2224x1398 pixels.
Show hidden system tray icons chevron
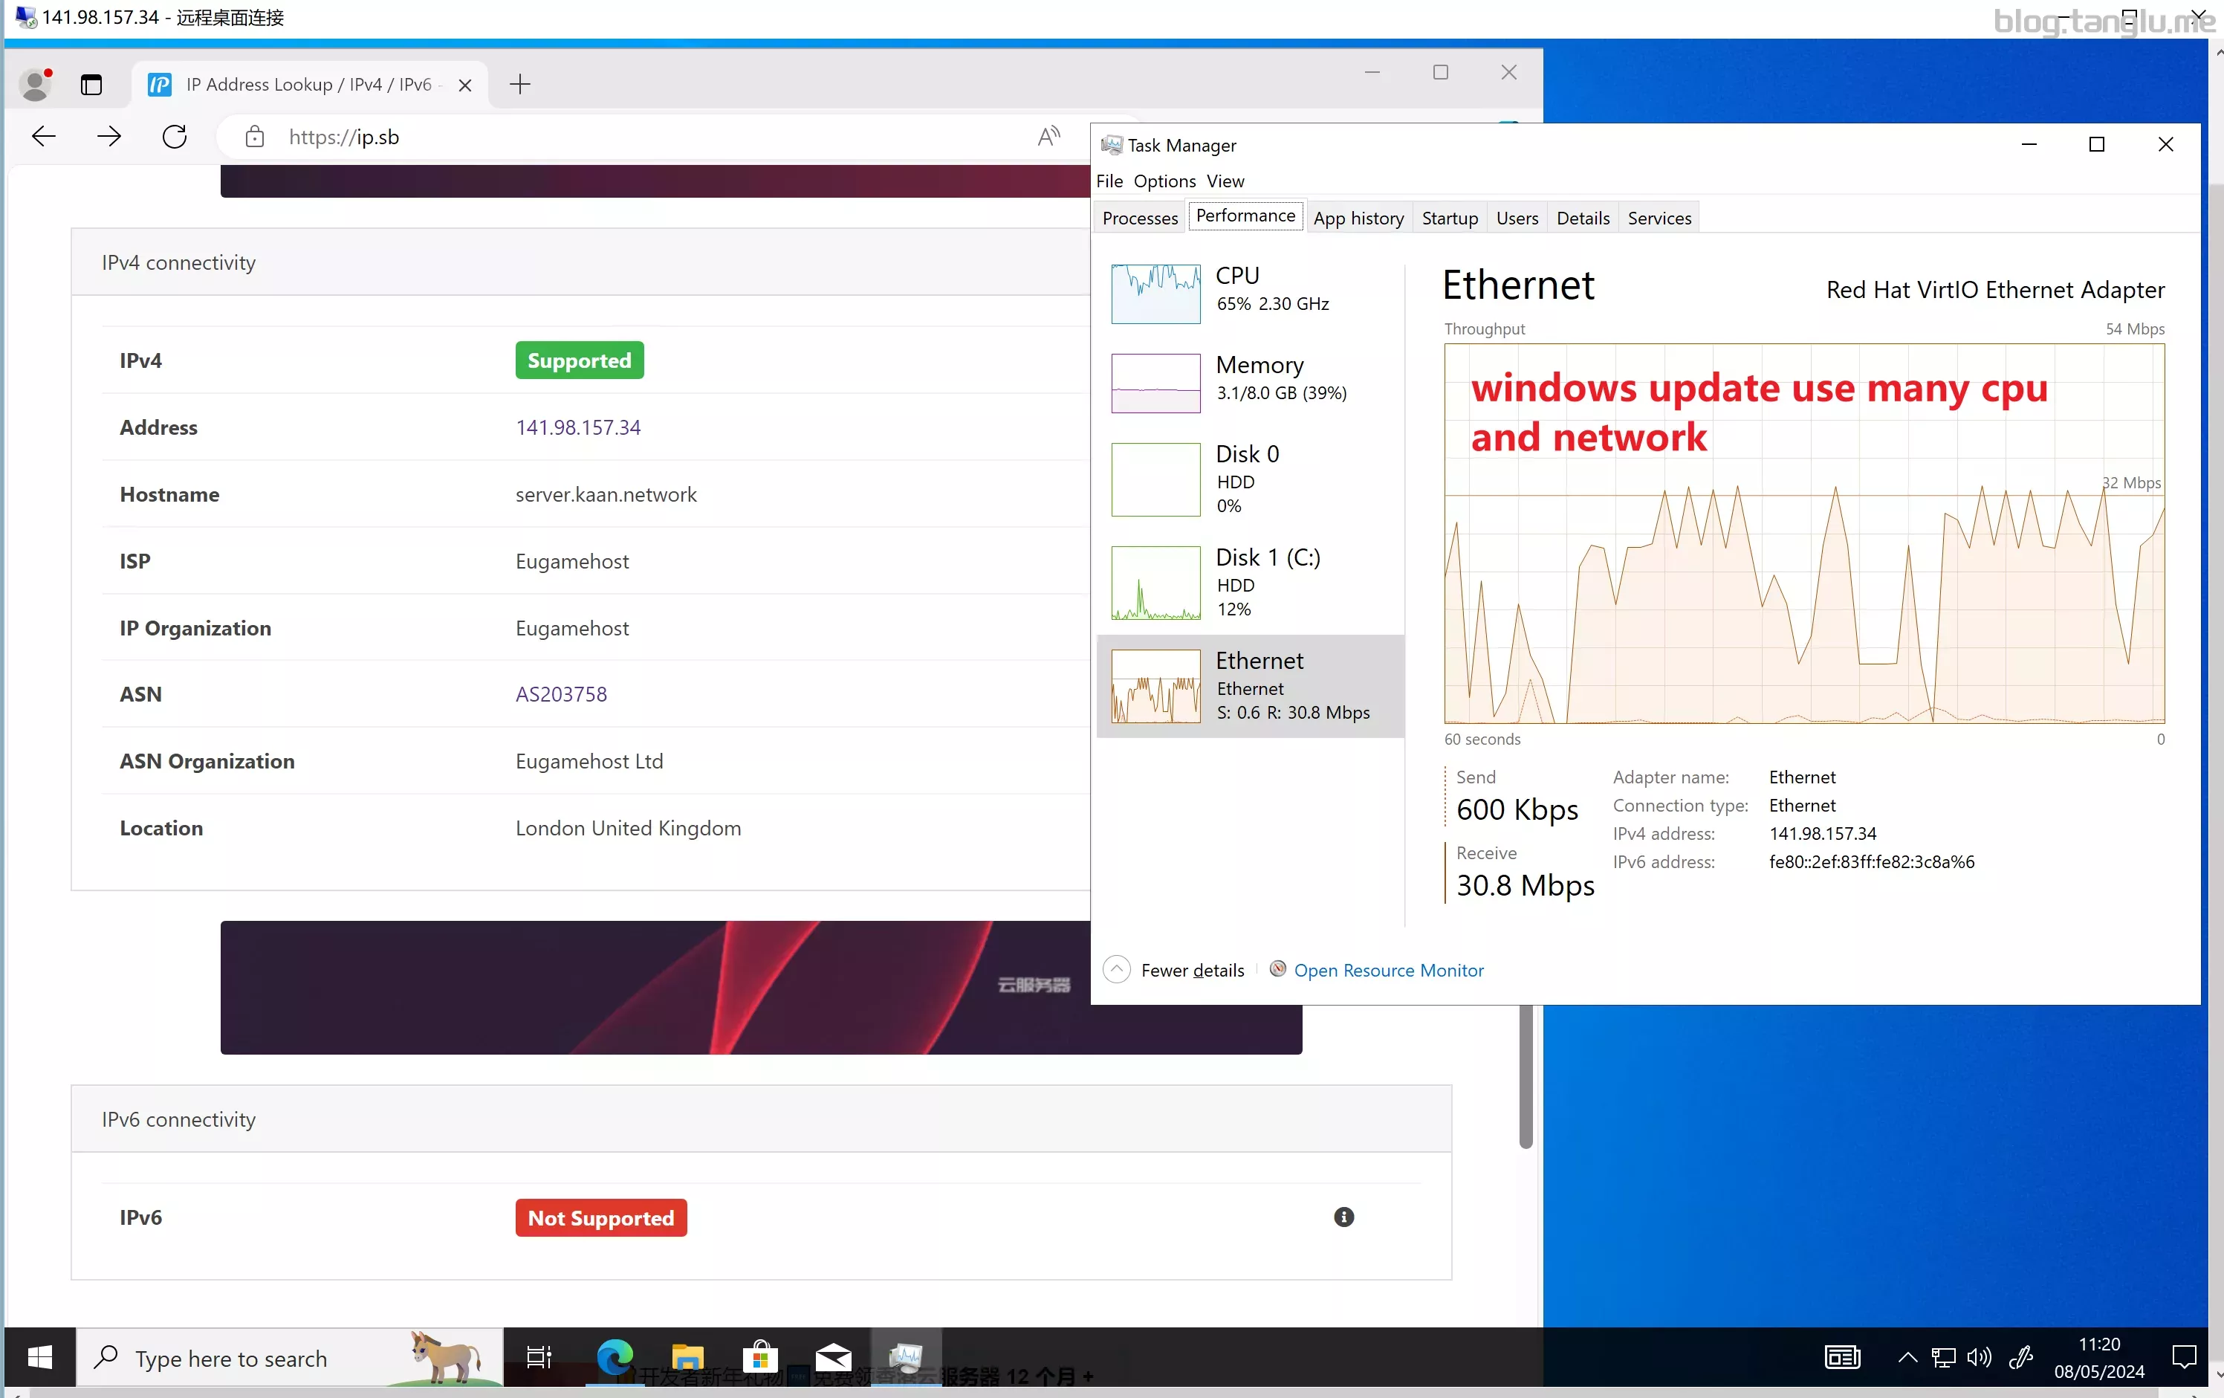pyautogui.click(x=1907, y=1357)
